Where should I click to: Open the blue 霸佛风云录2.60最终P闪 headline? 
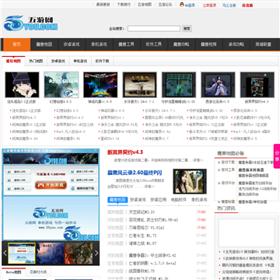pyautogui.click(x=135, y=173)
